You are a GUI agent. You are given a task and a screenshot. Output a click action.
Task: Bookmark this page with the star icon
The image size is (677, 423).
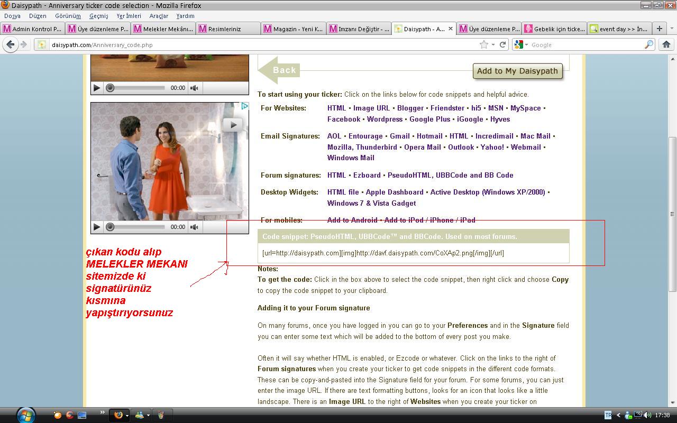click(483, 45)
